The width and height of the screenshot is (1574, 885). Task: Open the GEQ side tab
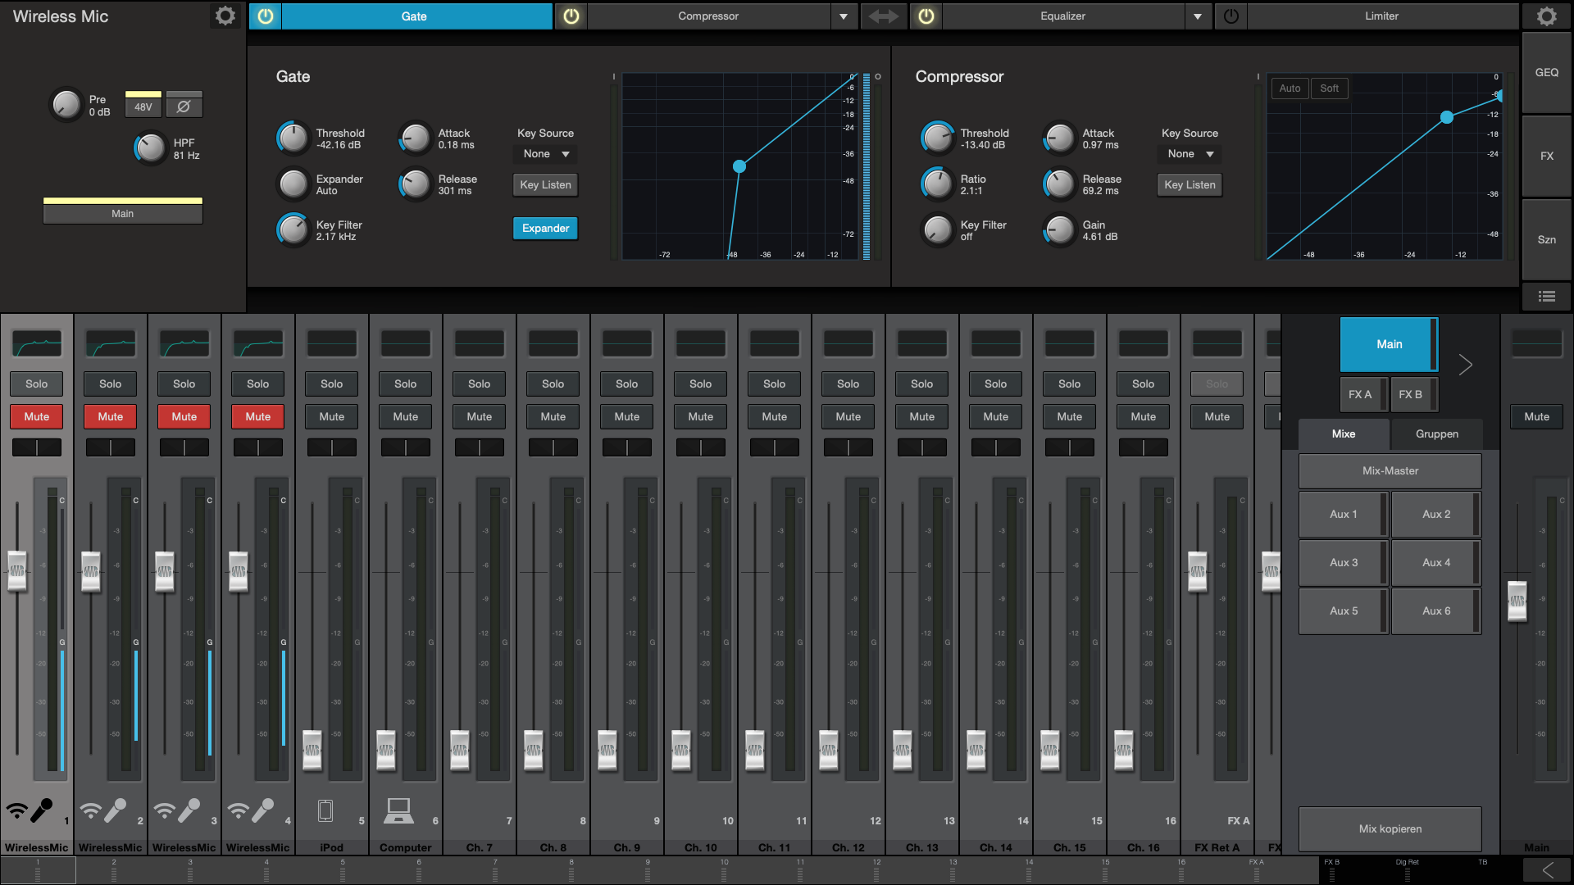[x=1547, y=73]
